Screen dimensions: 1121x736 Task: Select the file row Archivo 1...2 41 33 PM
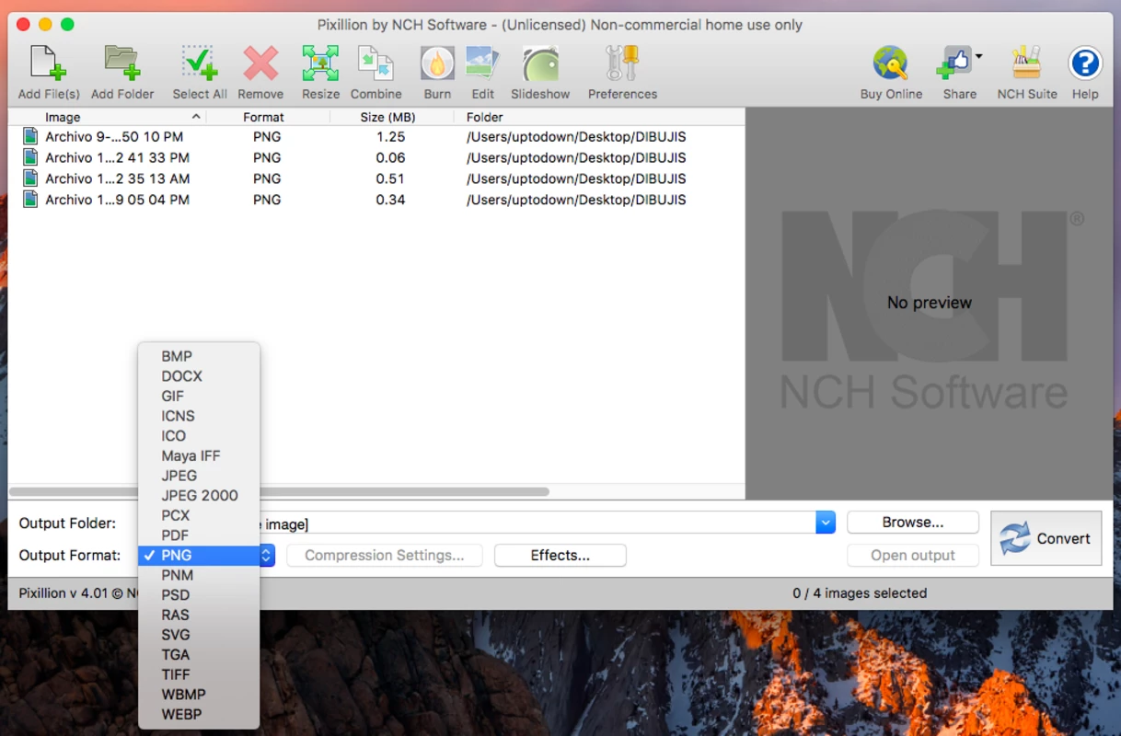click(x=376, y=158)
